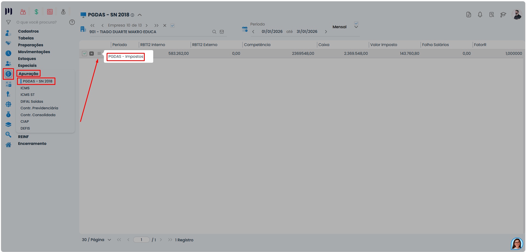The width and height of the screenshot is (526, 252).
Task: Click the red calculator grid icon
Action: 50,12
